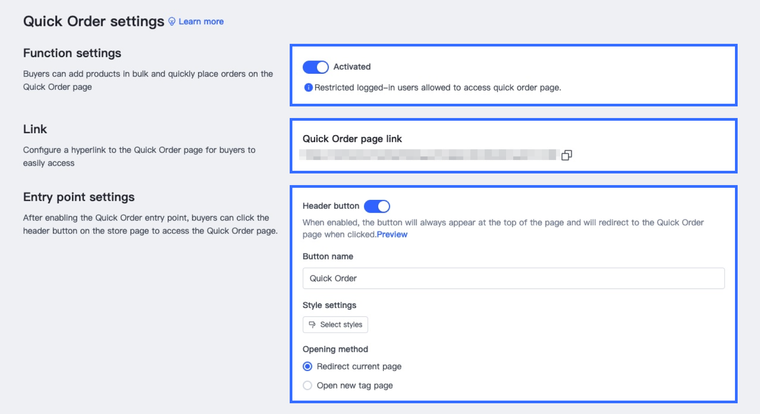Image resolution: width=760 pixels, height=414 pixels.
Task: Focus the Button name input field
Action: [513, 279]
